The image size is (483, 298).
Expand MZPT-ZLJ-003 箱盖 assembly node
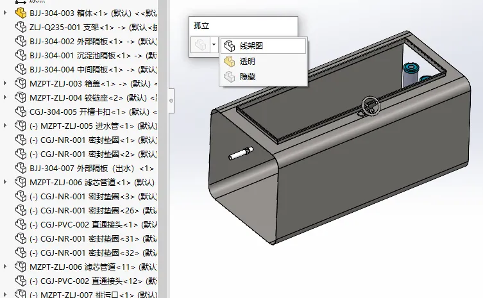[6, 83]
